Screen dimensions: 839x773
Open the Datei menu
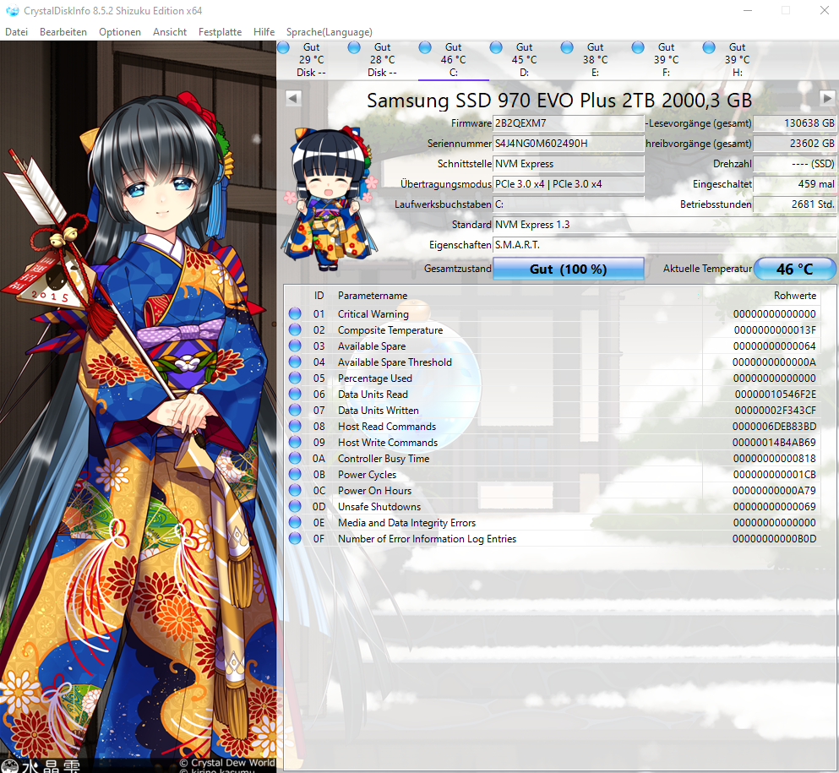pyautogui.click(x=17, y=31)
